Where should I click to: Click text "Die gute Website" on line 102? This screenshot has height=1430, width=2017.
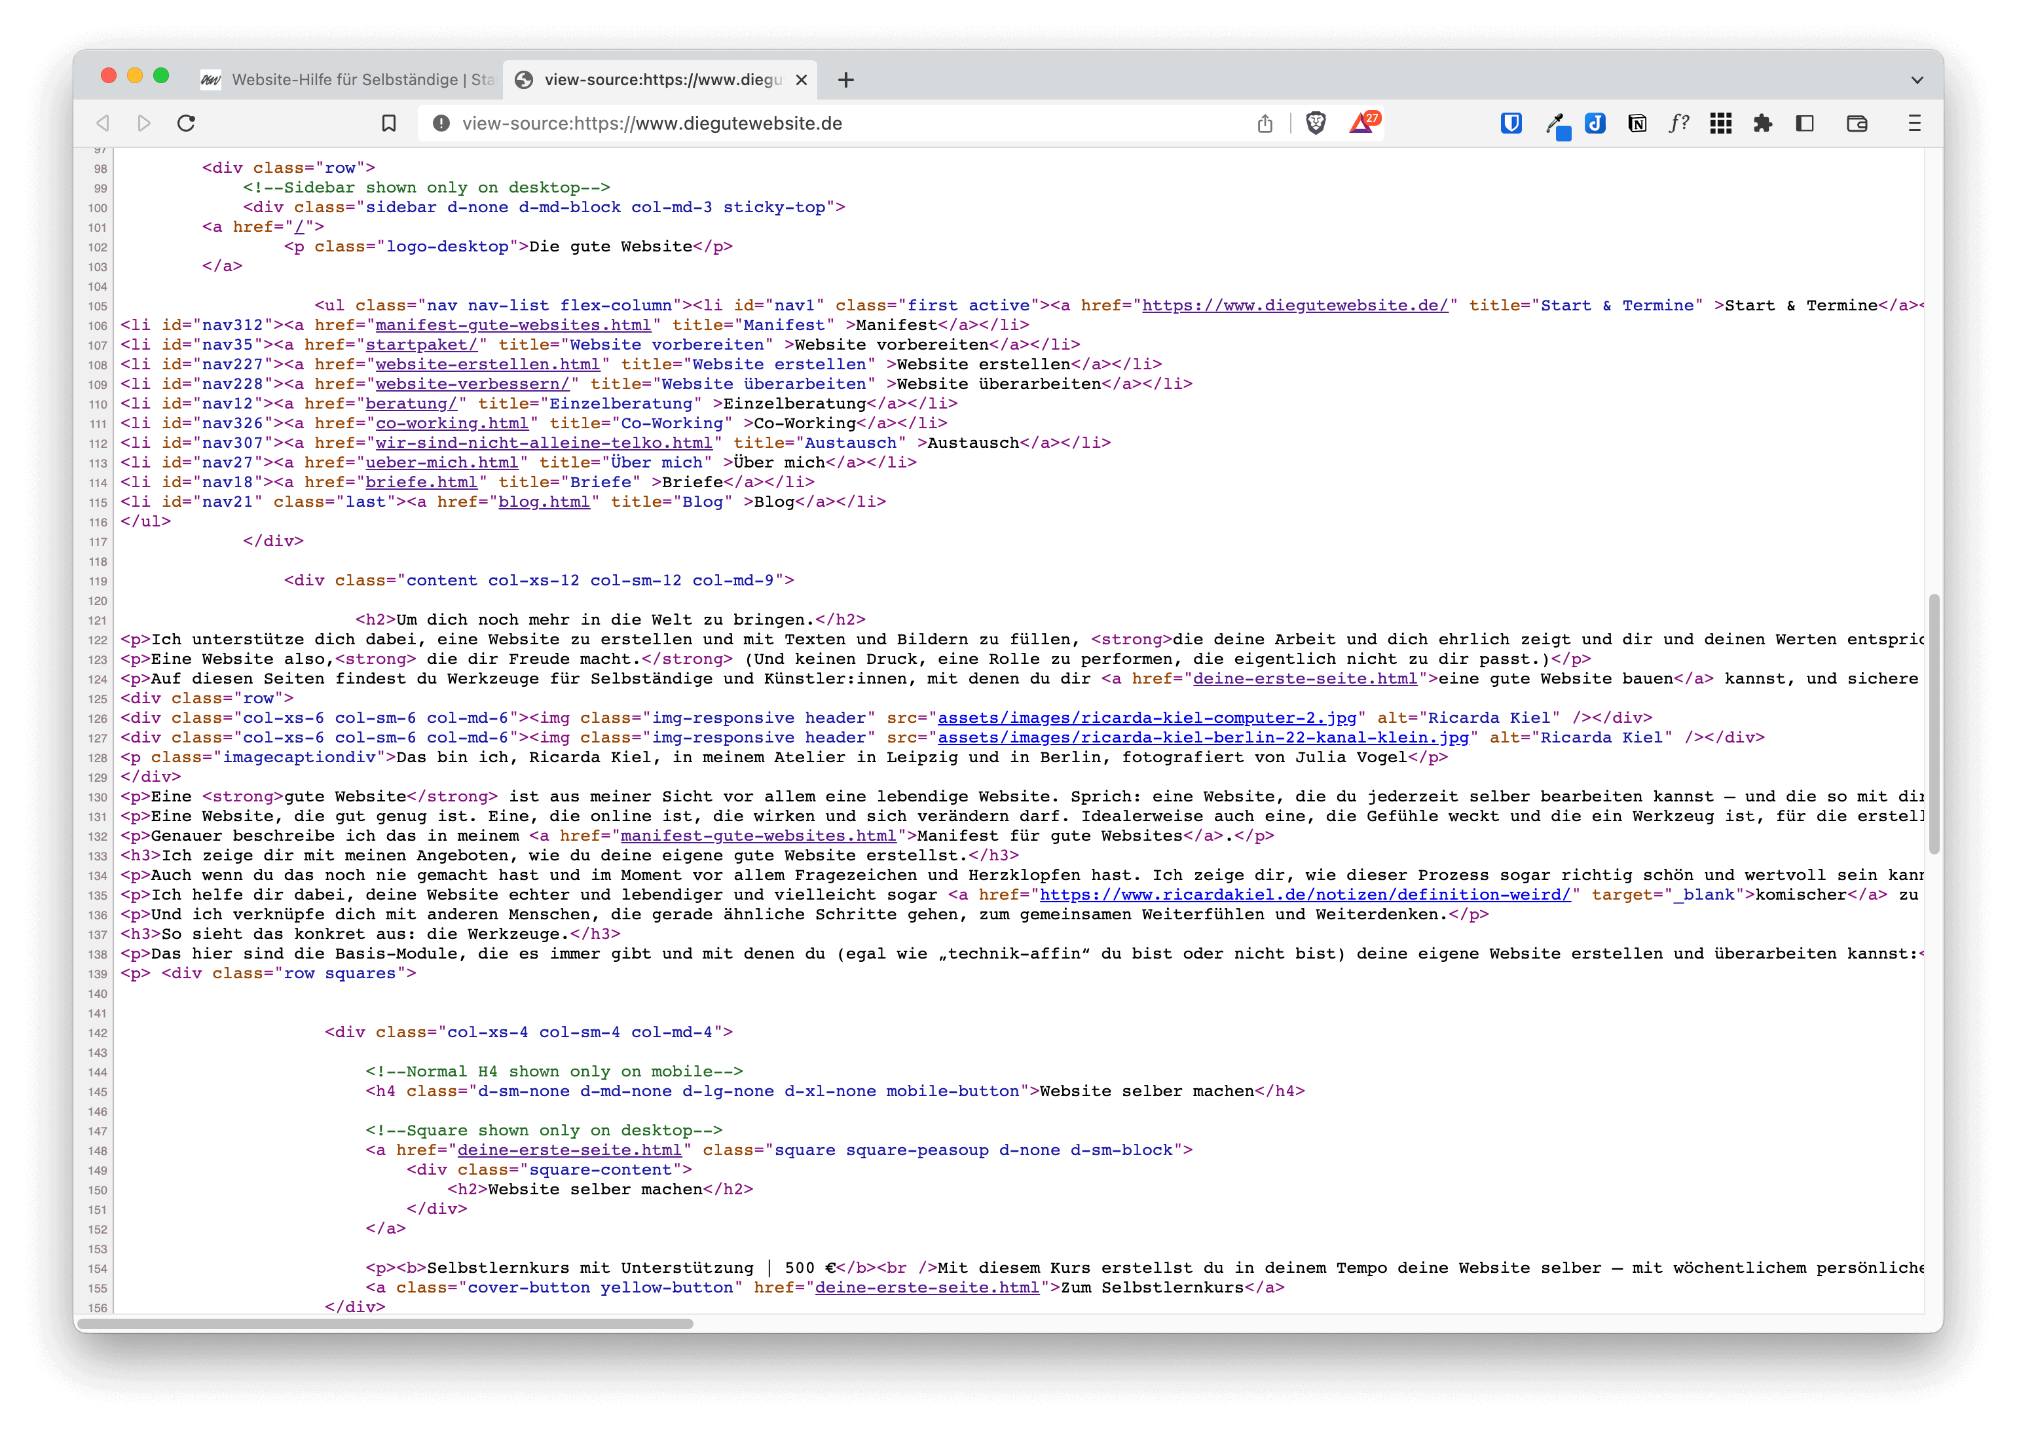click(x=610, y=247)
